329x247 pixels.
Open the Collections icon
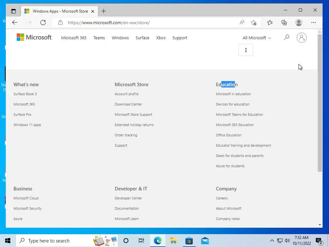[x=284, y=23]
